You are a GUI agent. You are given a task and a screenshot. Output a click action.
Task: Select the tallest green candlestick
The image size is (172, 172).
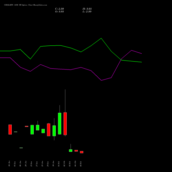pyautogui.click(x=60, y=123)
